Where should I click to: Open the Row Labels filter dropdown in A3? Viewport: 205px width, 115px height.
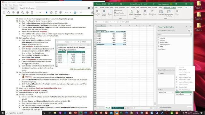(105, 32)
